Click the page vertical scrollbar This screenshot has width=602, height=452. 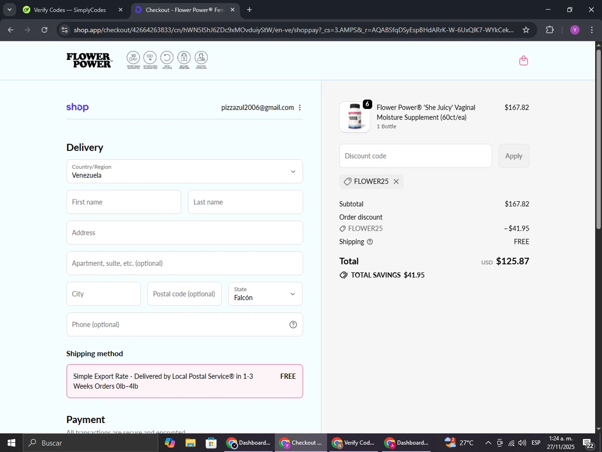click(598, 139)
